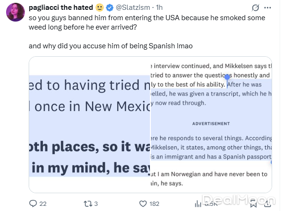
Task: View analytics via the views bar icon
Action: (x=198, y=203)
